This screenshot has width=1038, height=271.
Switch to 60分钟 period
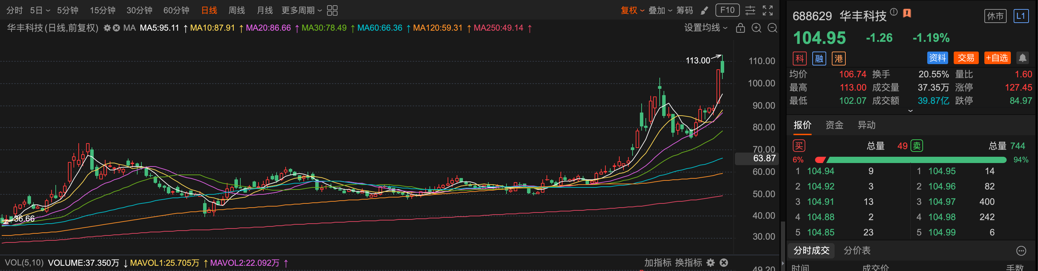coord(176,10)
